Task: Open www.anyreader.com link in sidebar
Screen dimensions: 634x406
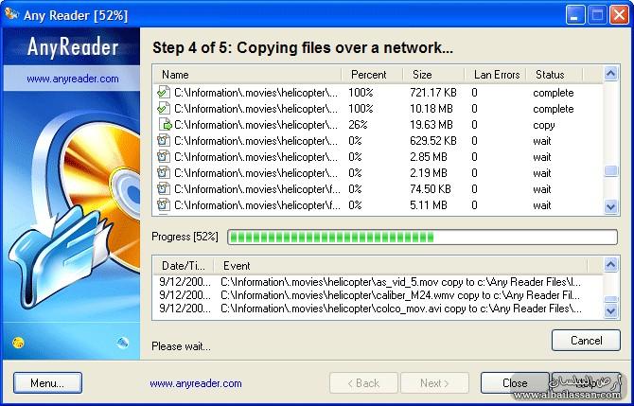Action: pos(73,79)
